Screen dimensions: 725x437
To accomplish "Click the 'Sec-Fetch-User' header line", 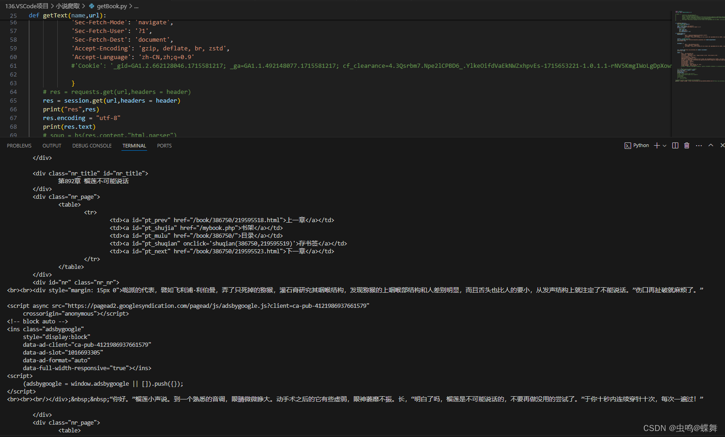I will (x=111, y=31).
